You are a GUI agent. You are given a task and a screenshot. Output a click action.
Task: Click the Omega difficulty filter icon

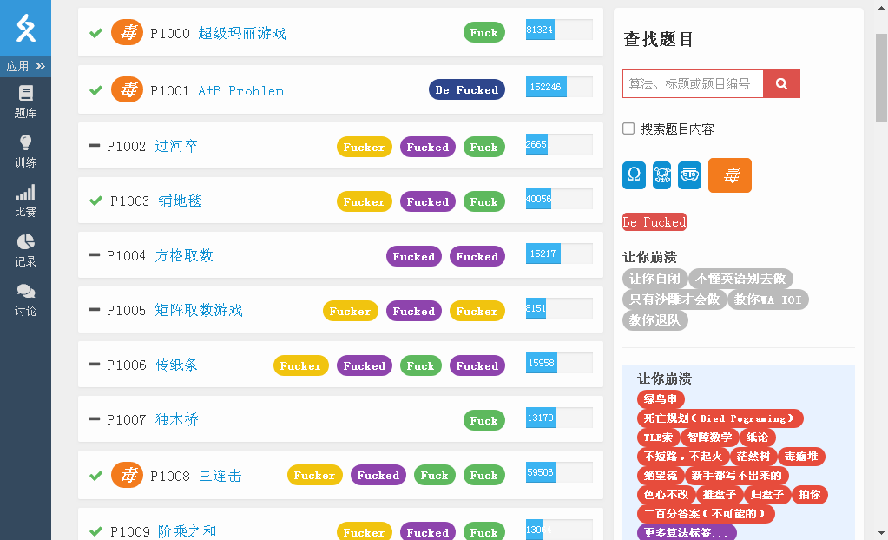(633, 175)
